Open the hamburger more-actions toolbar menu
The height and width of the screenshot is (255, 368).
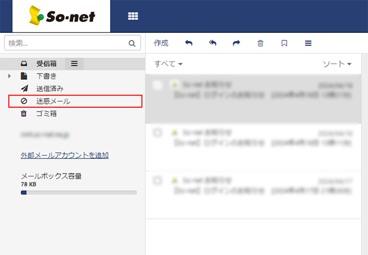308,43
